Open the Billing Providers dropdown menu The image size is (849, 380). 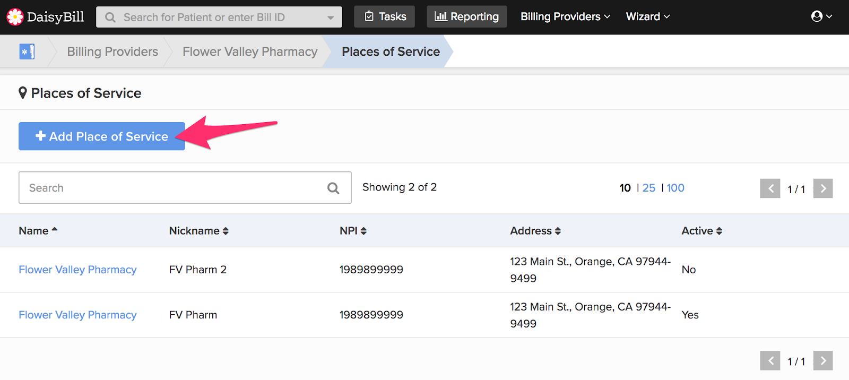click(566, 16)
